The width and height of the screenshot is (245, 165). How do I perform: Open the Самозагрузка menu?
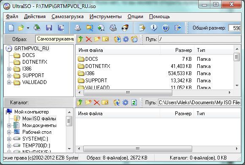click(x=68, y=16)
